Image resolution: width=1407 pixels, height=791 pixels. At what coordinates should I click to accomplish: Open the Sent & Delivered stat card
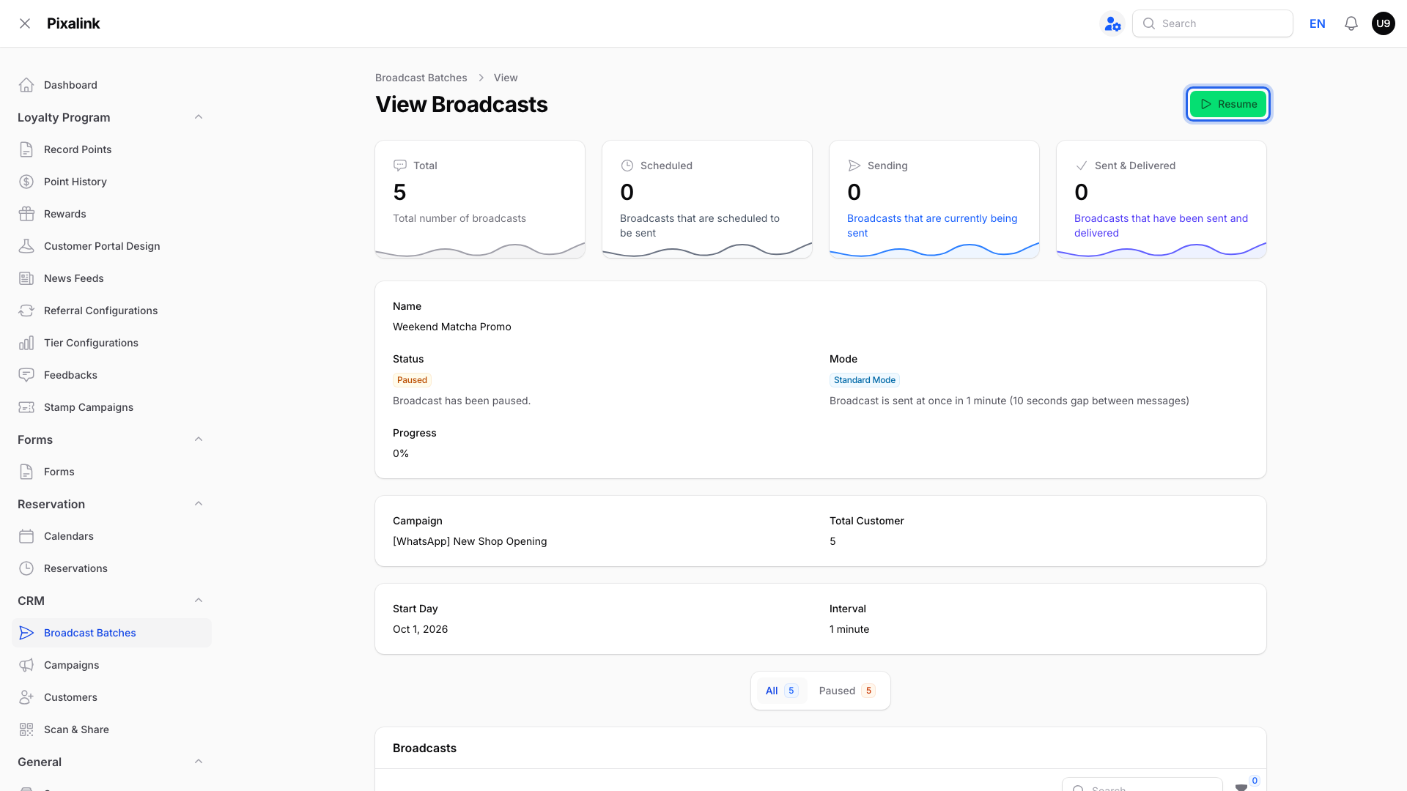[x=1162, y=199]
